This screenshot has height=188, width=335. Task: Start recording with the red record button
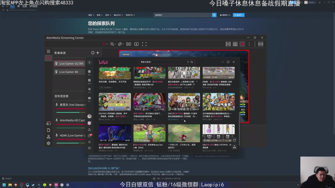pyautogui.click(x=242, y=44)
